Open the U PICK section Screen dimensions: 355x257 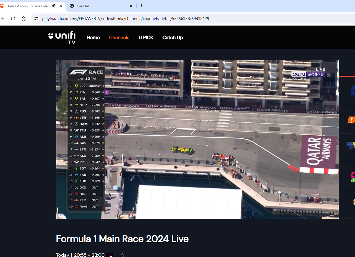(146, 38)
